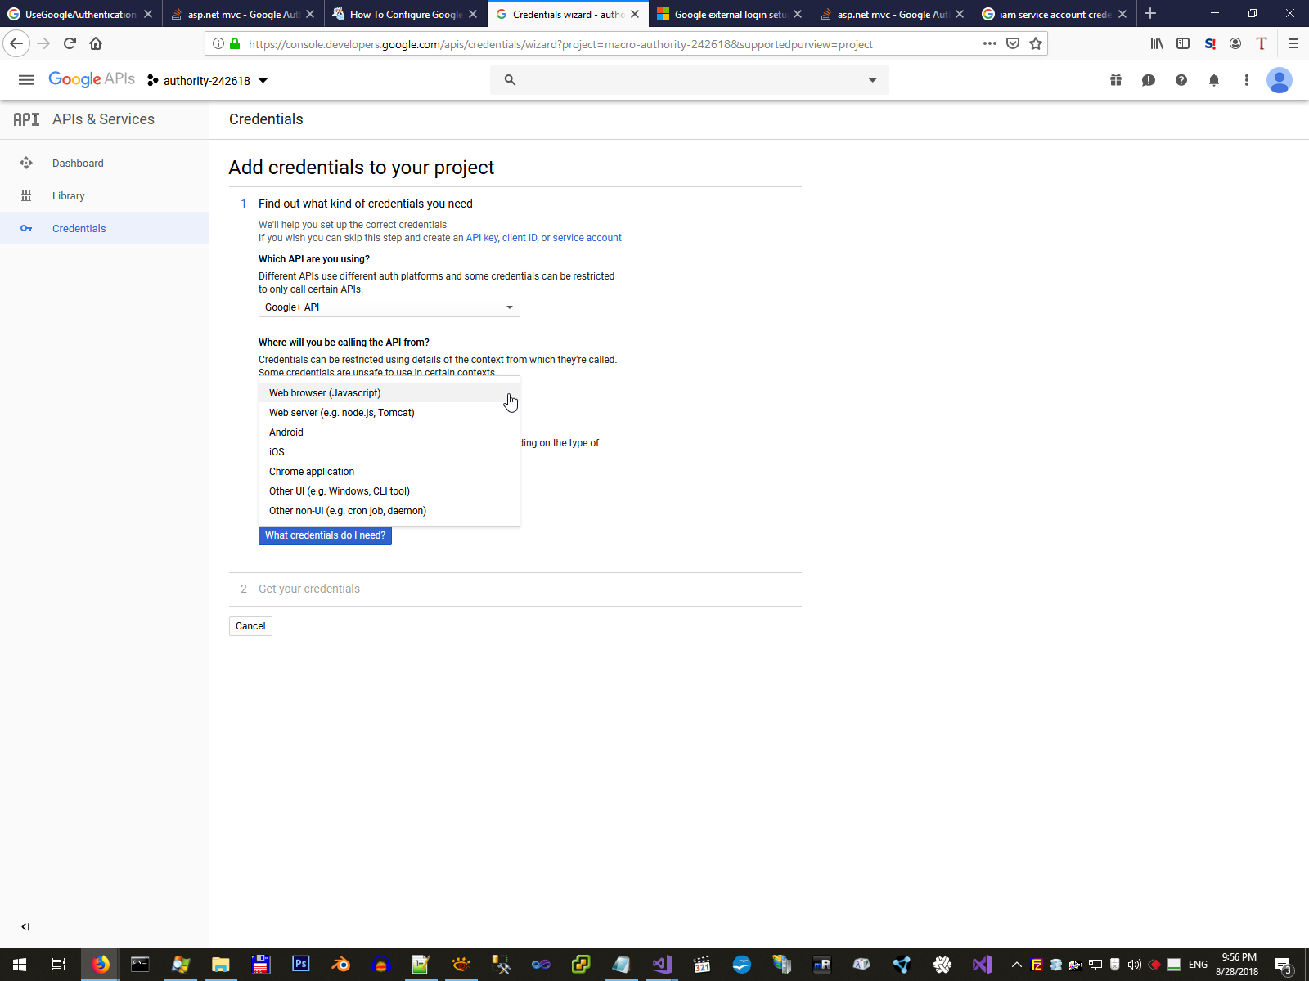Show hidden system tray icons
Viewport: 1309px width, 981px height.
click(x=1017, y=965)
